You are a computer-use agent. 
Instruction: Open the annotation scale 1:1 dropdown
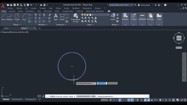point(156,100)
